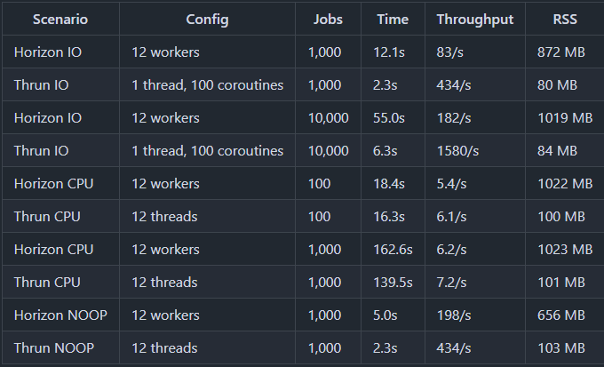
Task: Click the Scenario column header
Action: tap(60, 20)
